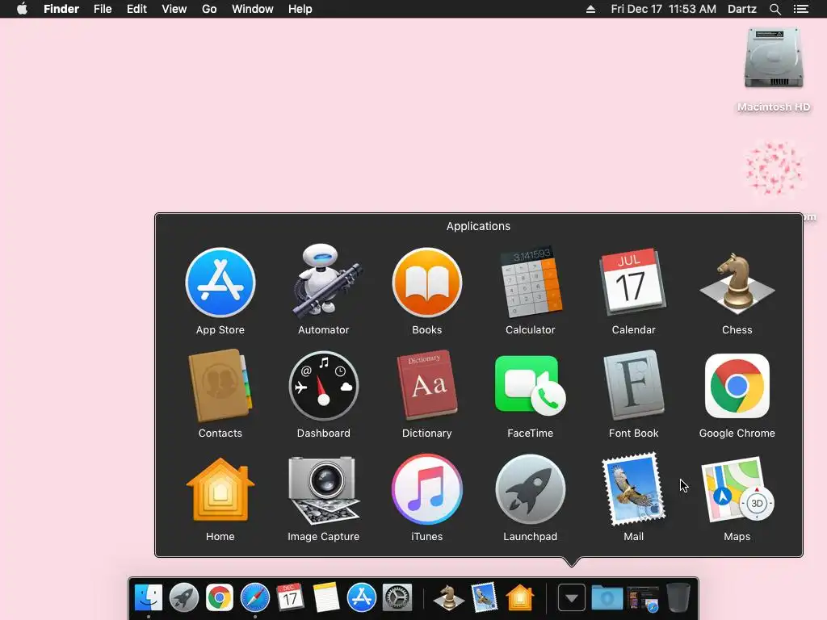The width and height of the screenshot is (827, 620).
Task: Open the Apple menu
Action: [x=22, y=9]
